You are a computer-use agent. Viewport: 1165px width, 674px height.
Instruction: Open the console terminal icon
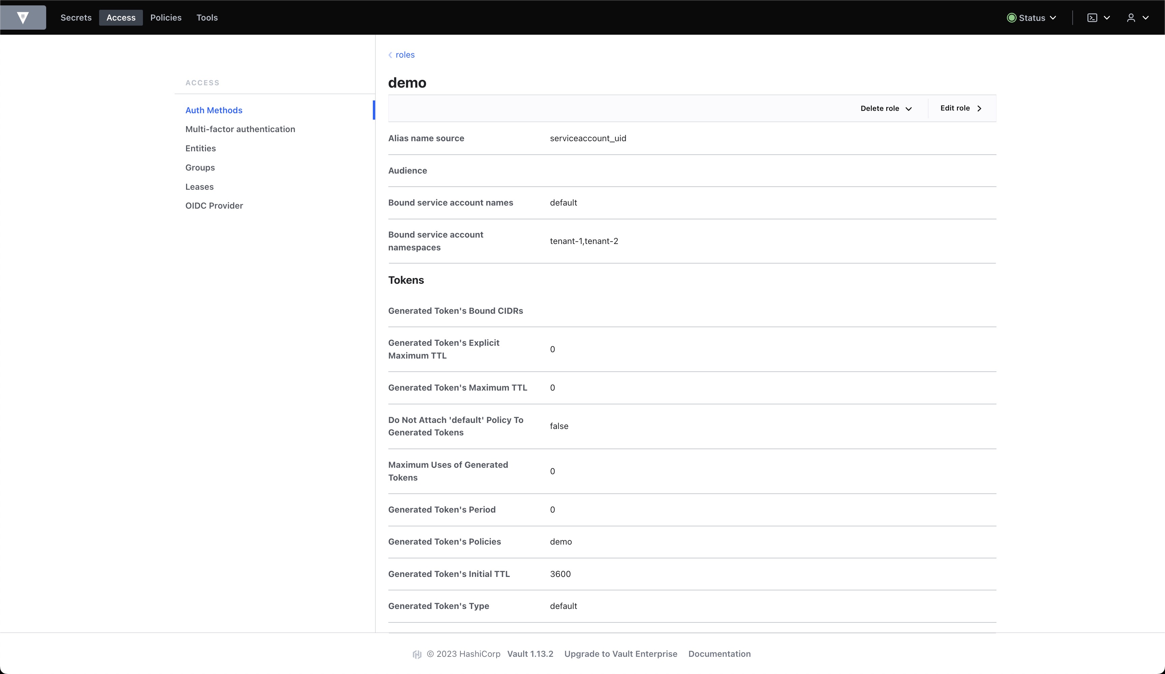1092,18
